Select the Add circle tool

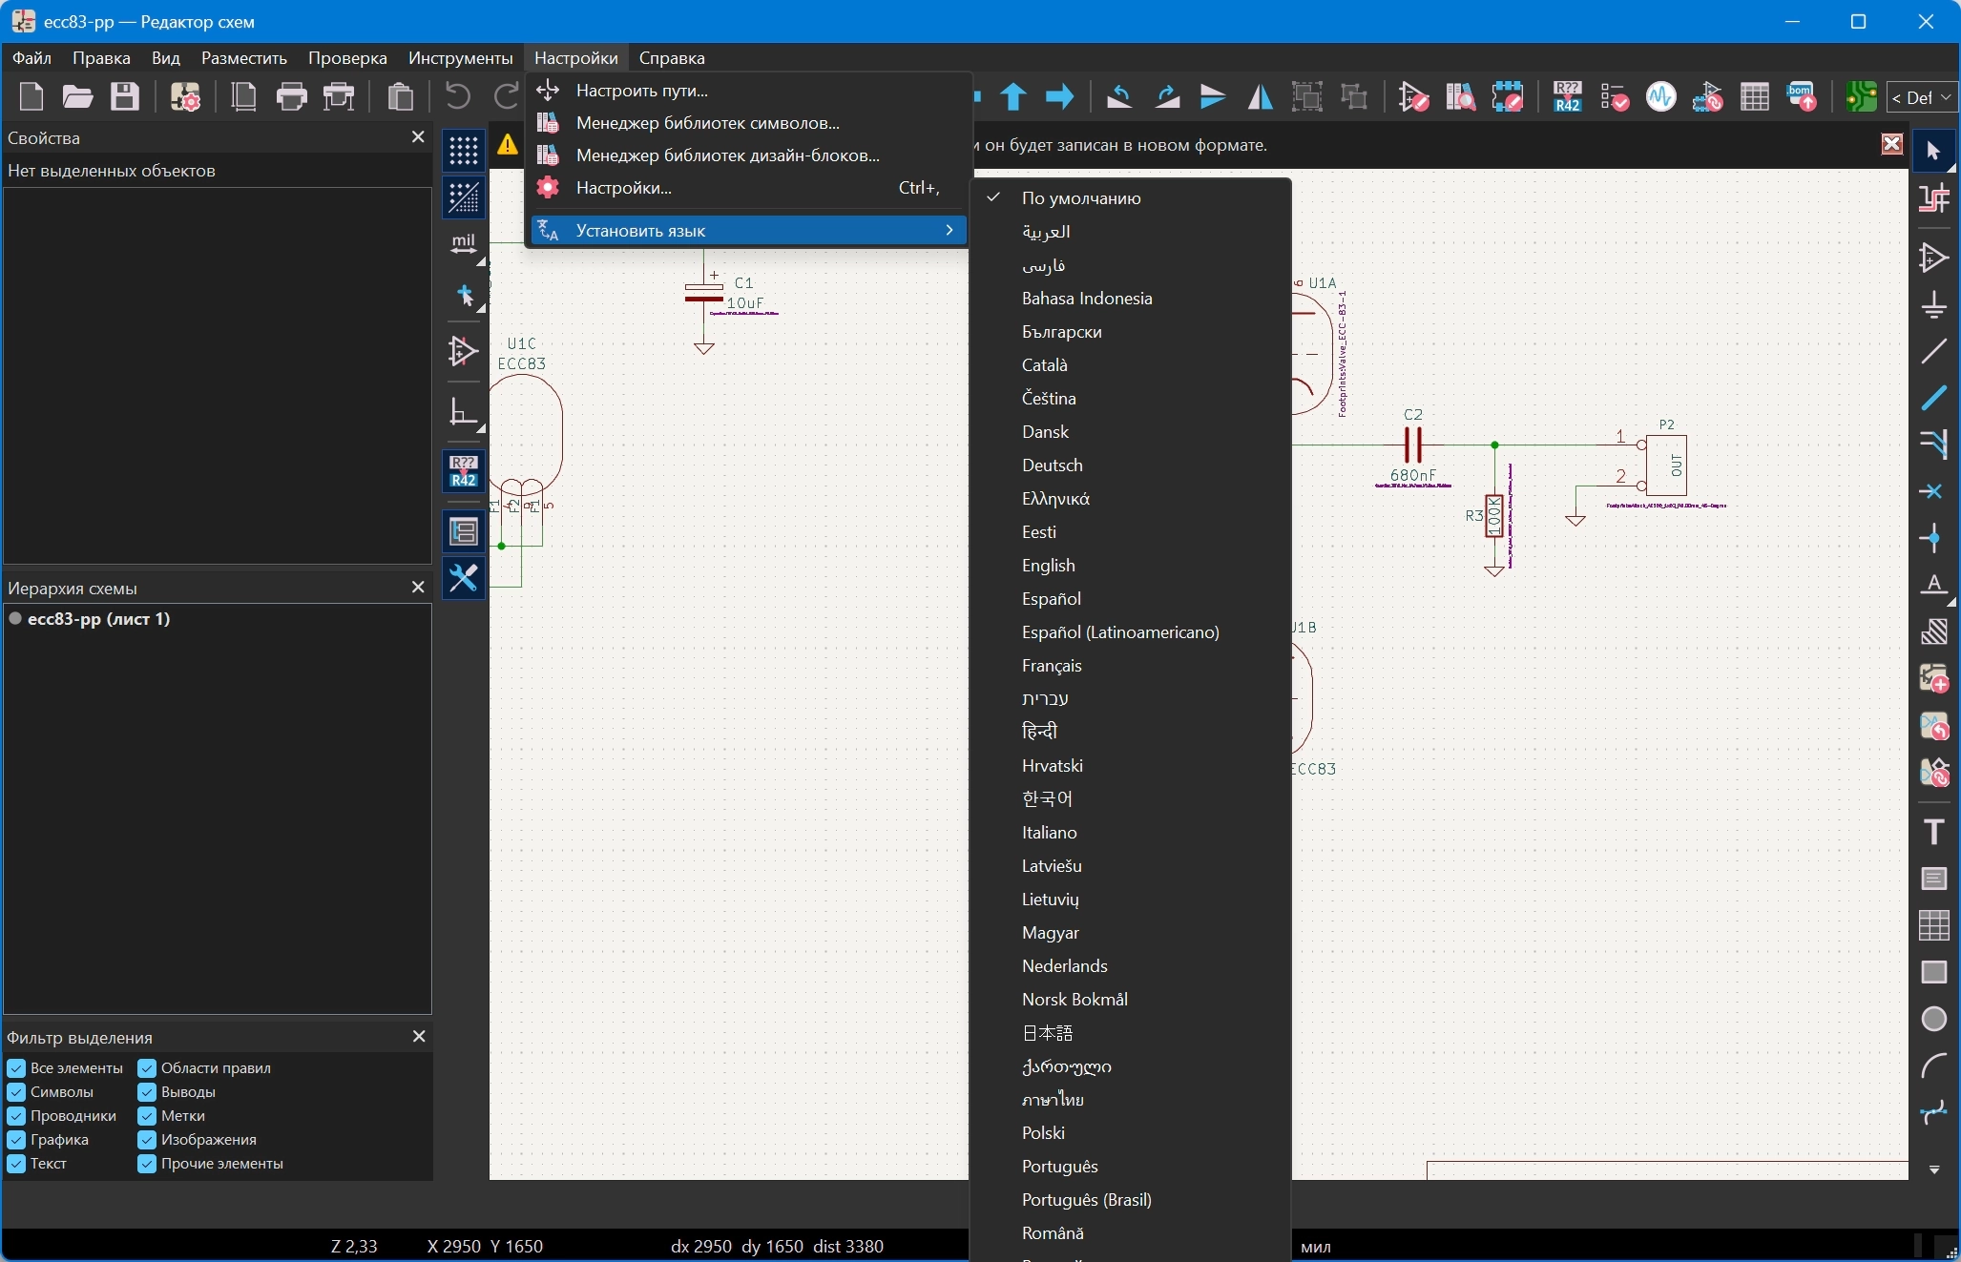click(1934, 1019)
